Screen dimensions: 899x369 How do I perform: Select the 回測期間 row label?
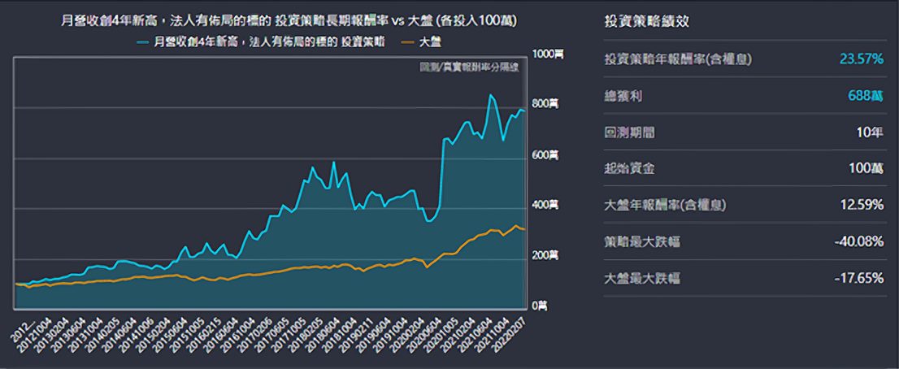click(x=631, y=132)
